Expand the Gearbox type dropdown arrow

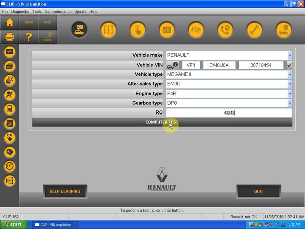point(290,103)
